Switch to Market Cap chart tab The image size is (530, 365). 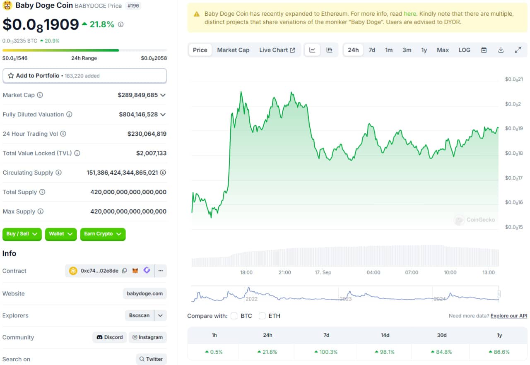point(233,50)
